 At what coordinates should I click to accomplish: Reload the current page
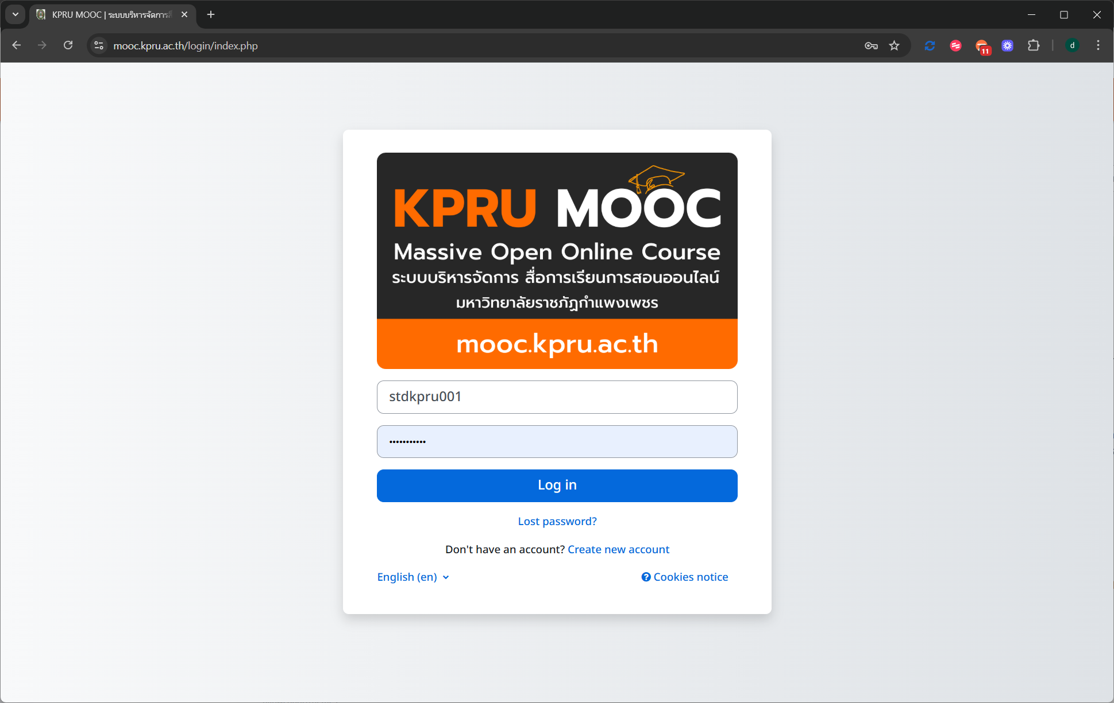point(68,45)
